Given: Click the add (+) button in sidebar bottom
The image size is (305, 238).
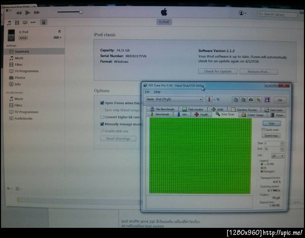Looking at the screenshot, I should click(9, 188).
